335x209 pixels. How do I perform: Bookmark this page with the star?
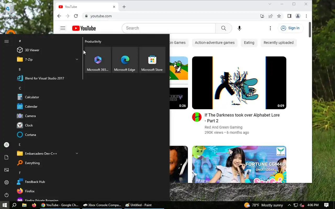279,16
